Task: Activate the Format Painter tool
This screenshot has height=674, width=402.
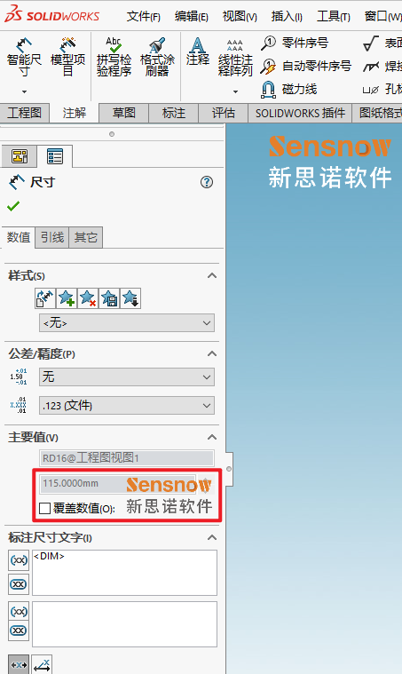Action: 157,57
